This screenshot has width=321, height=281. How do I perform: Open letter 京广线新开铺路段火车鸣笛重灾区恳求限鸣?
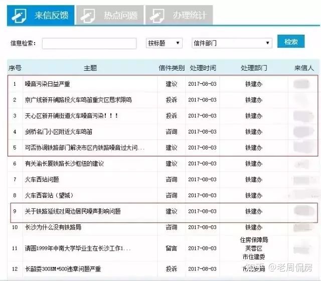click(x=78, y=100)
